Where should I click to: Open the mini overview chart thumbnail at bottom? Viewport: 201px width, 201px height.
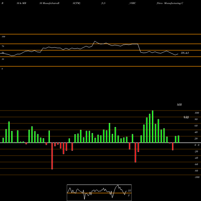pos(99,193)
